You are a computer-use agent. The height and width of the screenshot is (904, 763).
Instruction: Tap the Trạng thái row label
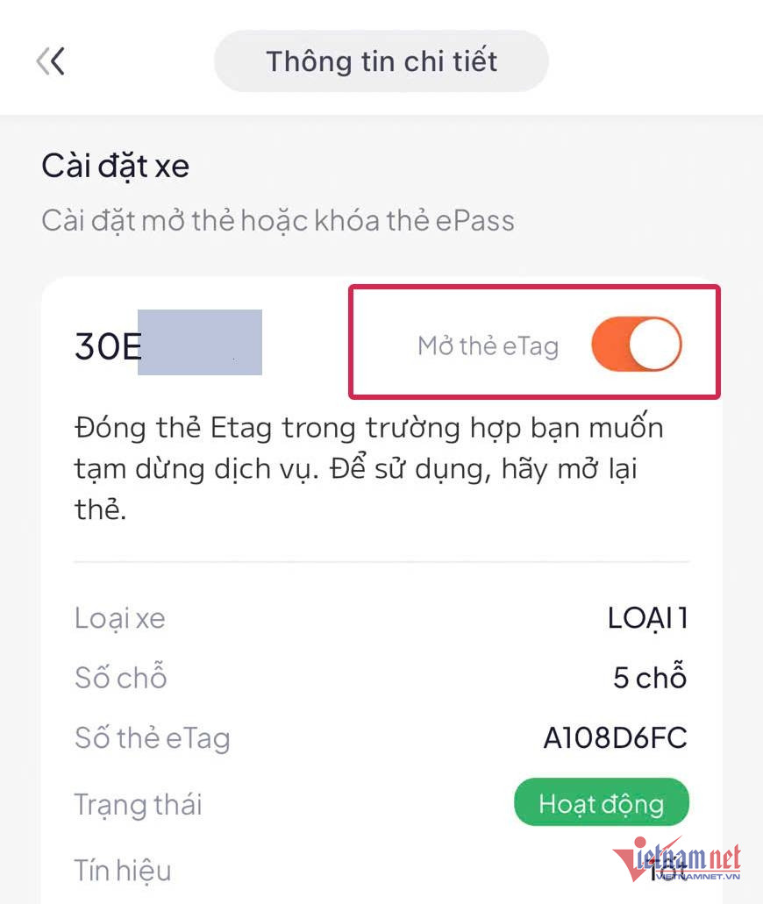138,804
